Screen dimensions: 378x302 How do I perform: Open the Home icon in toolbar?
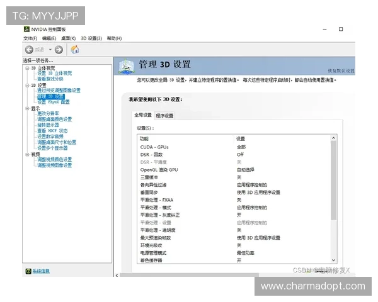(x=75, y=49)
